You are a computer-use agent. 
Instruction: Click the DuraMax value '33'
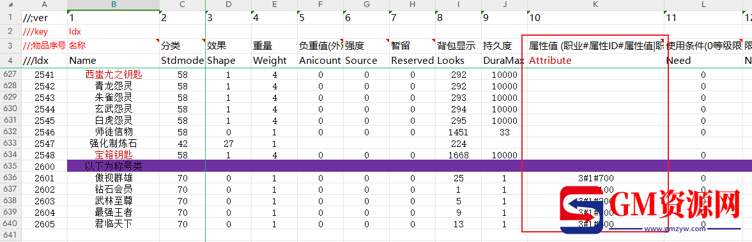(x=505, y=132)
